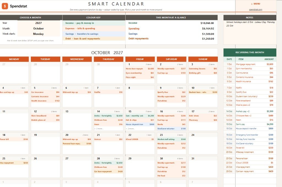Viewport: 282px width, 187px height.
Task: Click the '2 more' overflow on 15th
Action: coord(131,129)
